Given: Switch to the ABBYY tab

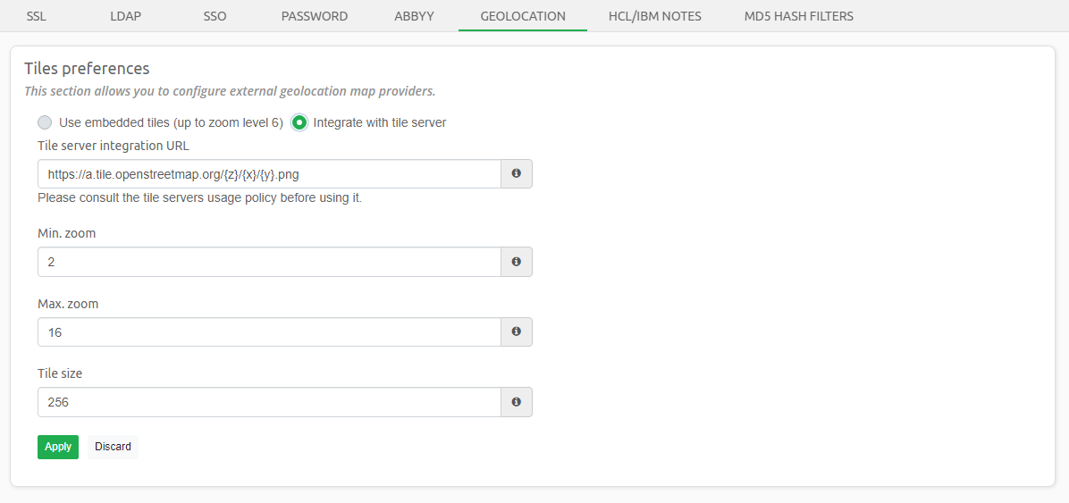Looking at the screenshot, I should [x=414, y=16].
